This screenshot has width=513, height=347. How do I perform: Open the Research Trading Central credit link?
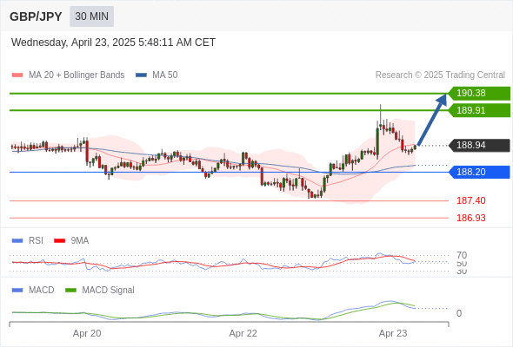coord(440,75)
